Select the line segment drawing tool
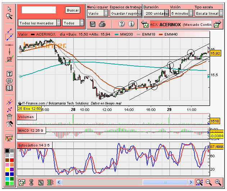This screenshot has width=227, height=191. click(9, 31)
